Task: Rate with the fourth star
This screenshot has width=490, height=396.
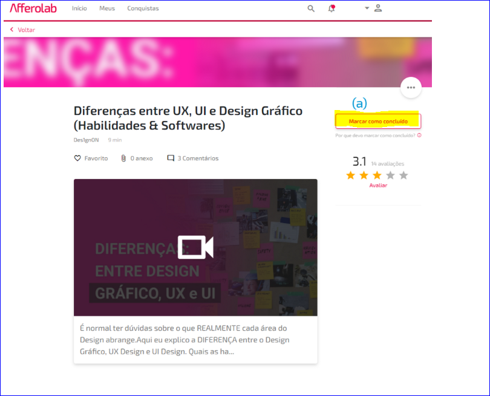Action: coord(390,175)
